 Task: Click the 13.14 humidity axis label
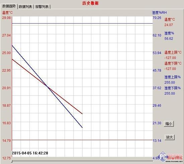click(157, 141)
